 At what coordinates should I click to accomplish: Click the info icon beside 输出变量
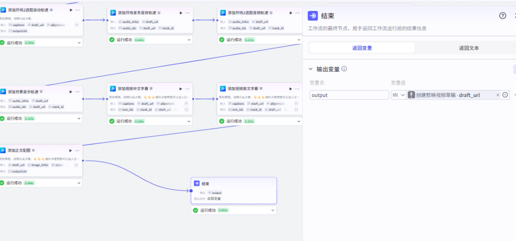tap(344, 69)
